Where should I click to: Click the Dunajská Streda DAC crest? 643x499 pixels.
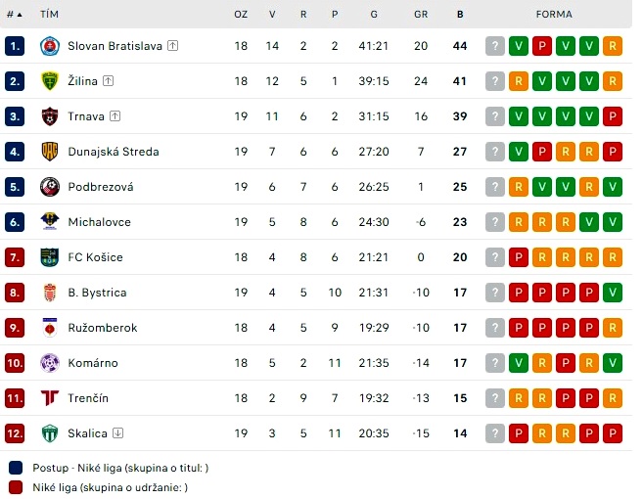coord(50,152)
